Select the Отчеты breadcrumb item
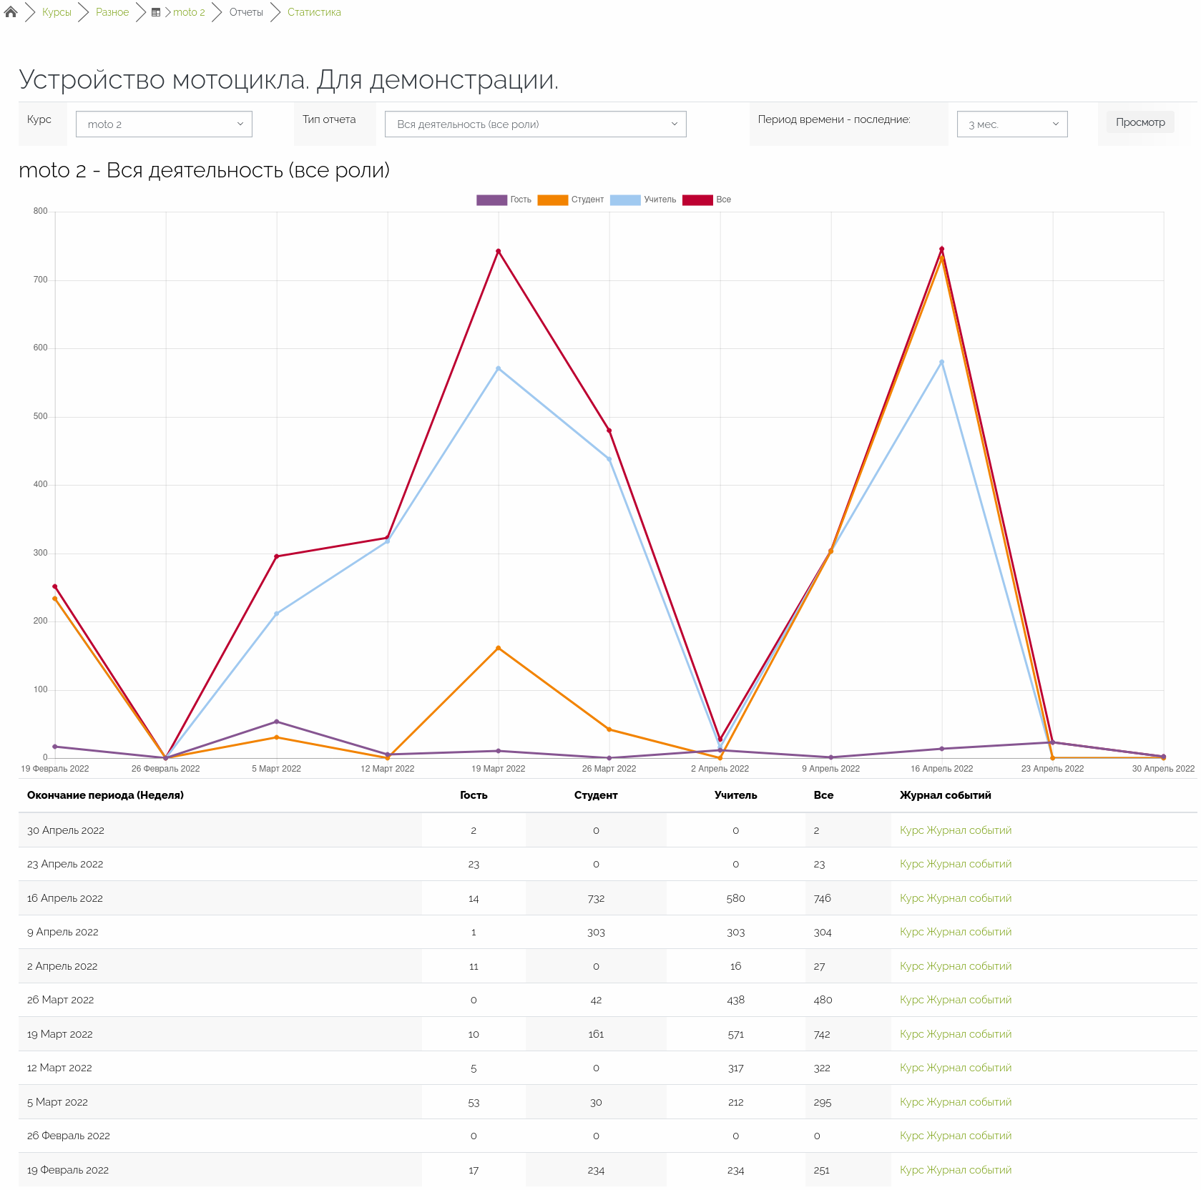1201x1190 pixels. (246, 12)
